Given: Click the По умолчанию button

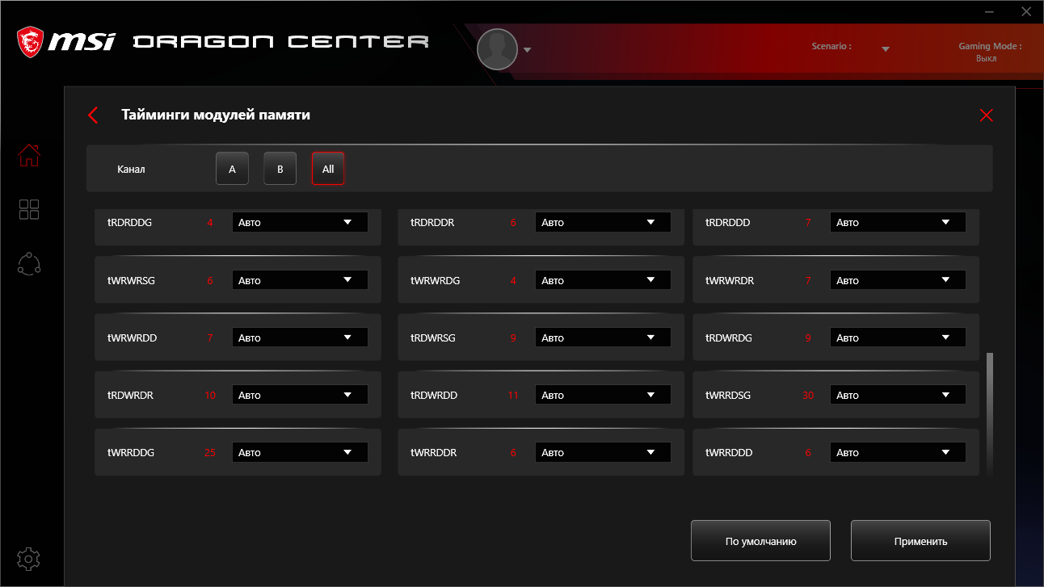Looking at the screenshot, I should point(760,541).
